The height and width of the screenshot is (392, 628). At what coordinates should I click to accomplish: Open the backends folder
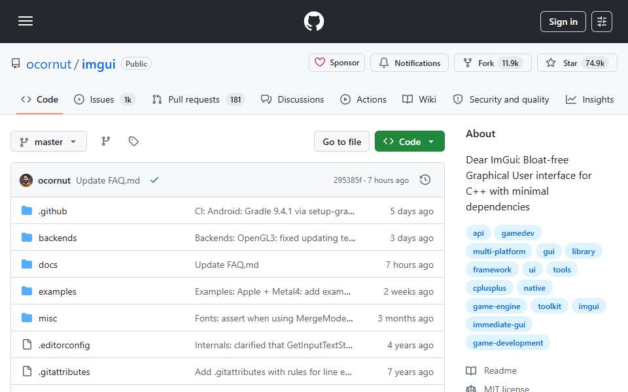pos(58,238)
